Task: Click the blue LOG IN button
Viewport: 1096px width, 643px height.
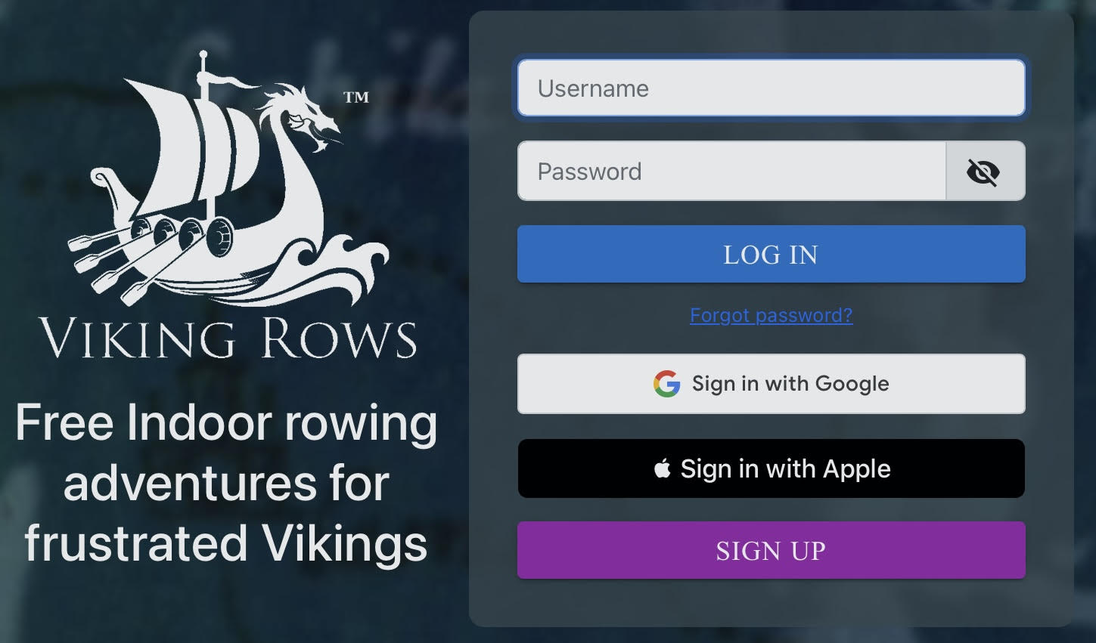Action: coord(771,254)
